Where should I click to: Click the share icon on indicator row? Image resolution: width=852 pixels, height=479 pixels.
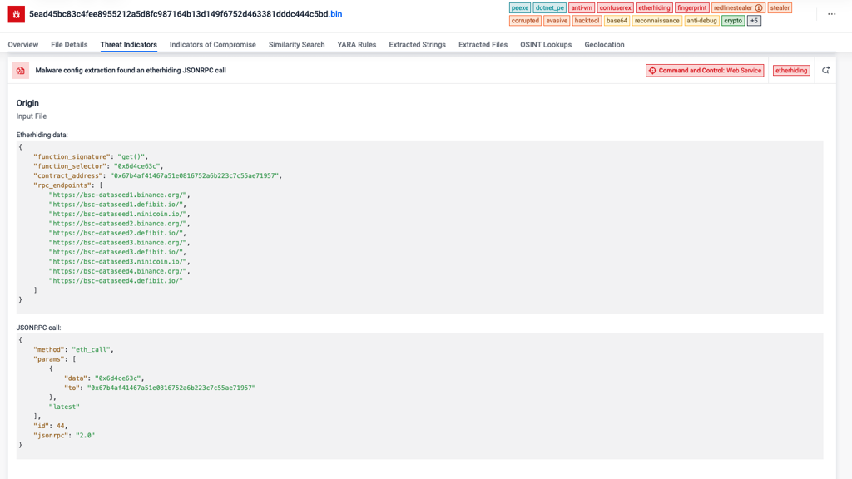(x=825, y=70)
